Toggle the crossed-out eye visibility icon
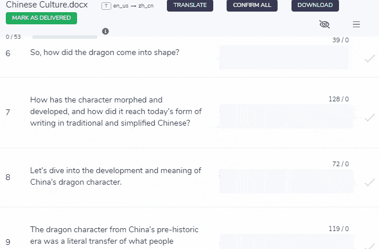The width and height of the screenshot is (379, 249). click(x=325, y=24)
